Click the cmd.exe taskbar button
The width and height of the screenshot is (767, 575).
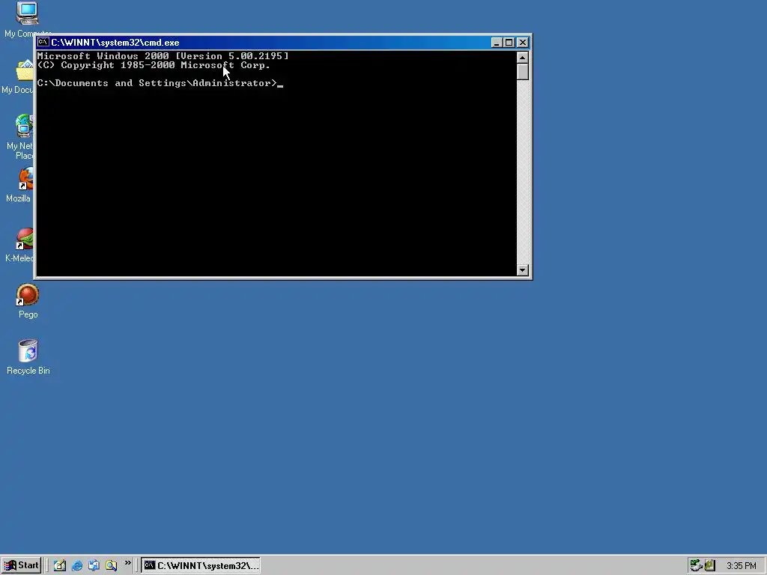[201, 565]
